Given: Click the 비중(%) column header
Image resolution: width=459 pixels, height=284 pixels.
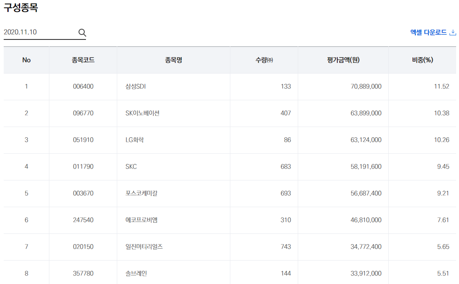Looking at the screenshot, I should point(422,60).
